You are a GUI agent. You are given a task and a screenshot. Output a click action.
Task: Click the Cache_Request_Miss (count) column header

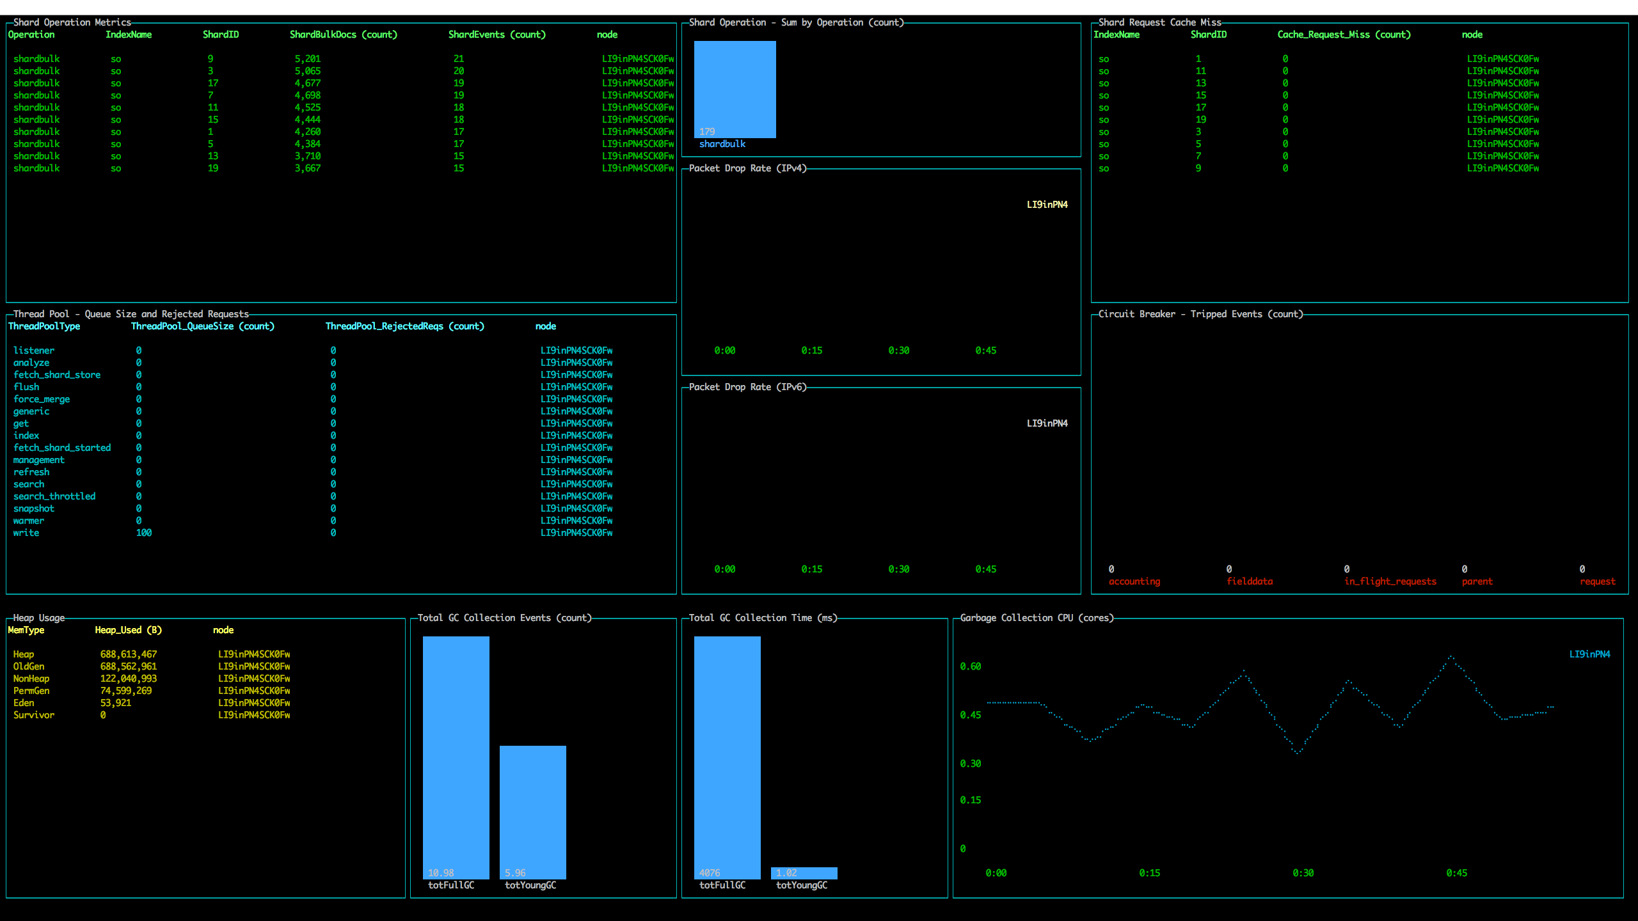[x=1344, y=35]
